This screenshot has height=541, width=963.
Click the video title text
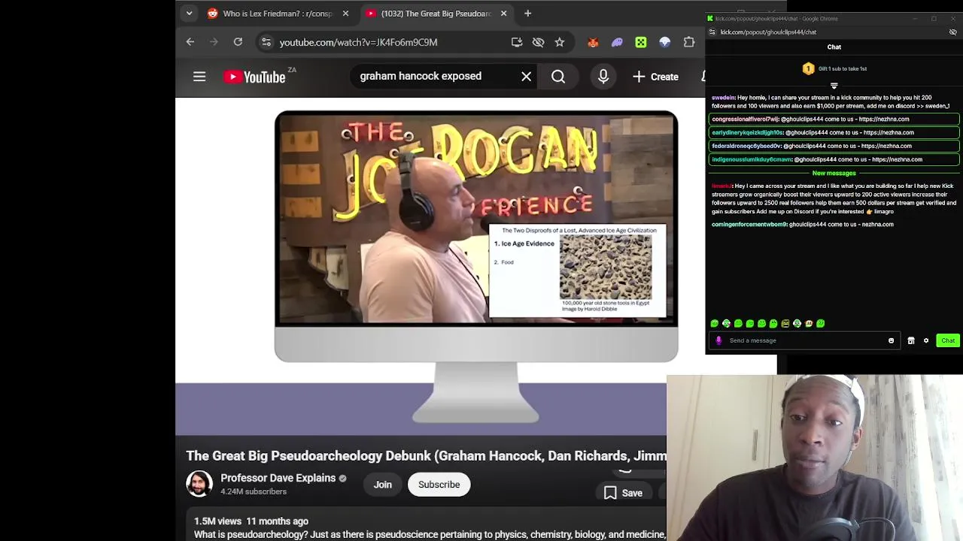[x=426, y=455]
